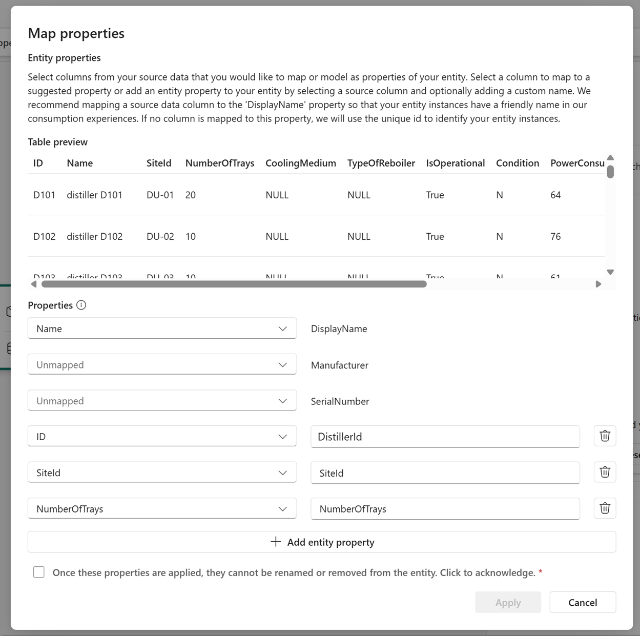Click the horizontal table preview scrollbar
This screenshot has width=640, height=636.
click(x=234, y=284)
